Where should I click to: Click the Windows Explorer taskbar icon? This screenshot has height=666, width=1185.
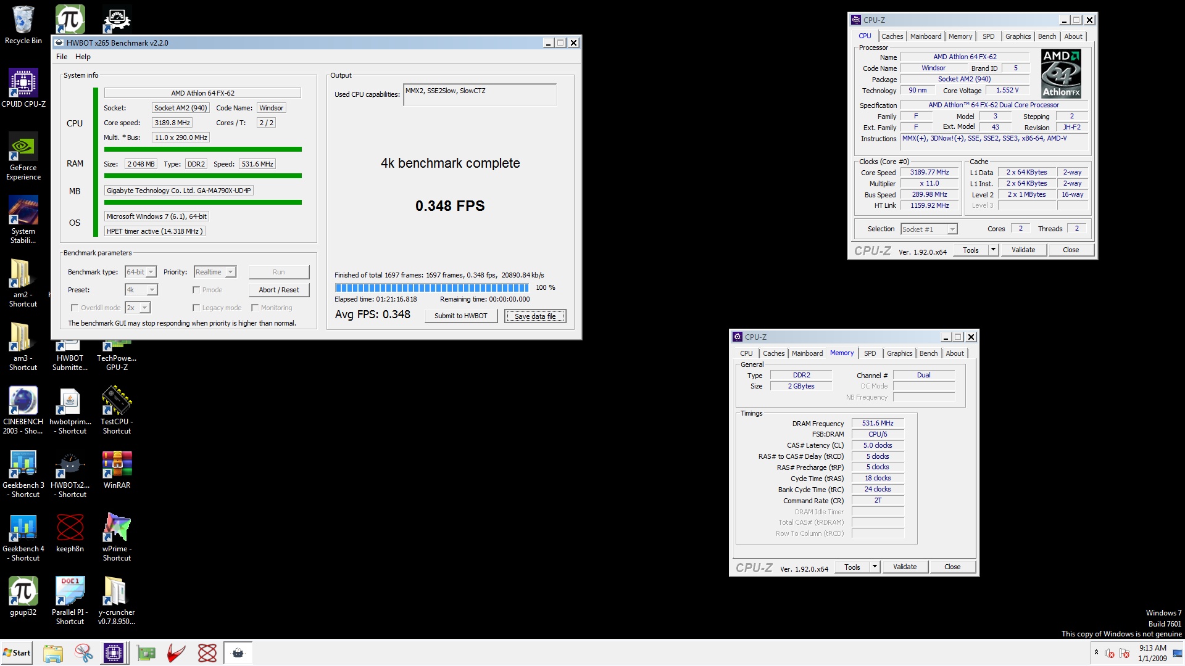(53, 653)
